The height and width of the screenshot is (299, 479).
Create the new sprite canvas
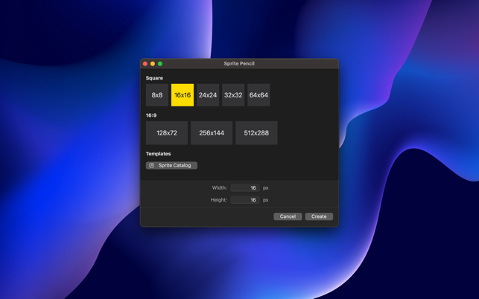tap(319, 216)
